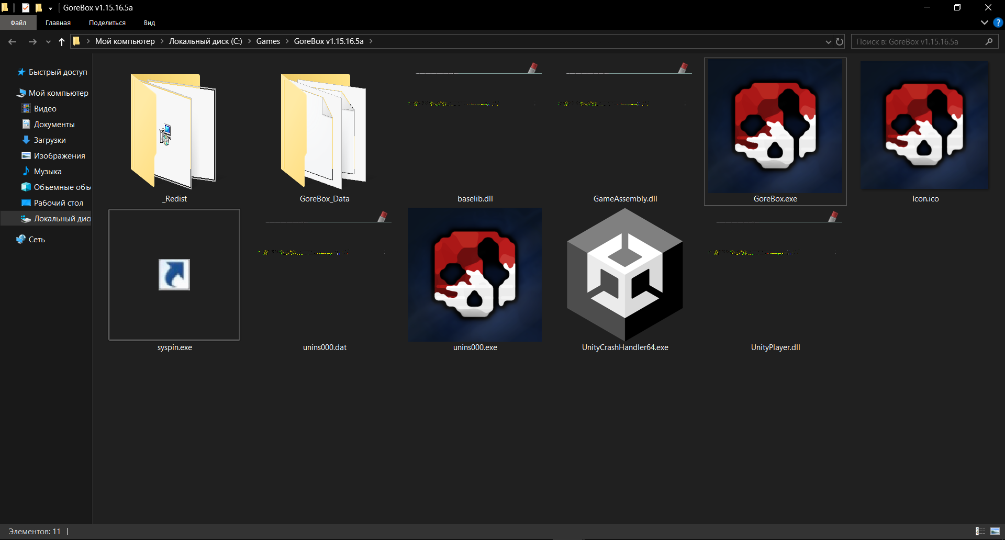
Task: Click the Элементов: 11 status text
Action: pyautogui.click(x=35, y=532)
